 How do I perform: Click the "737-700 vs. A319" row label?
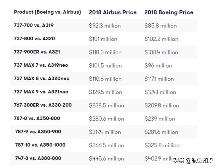click(x=35, y=25)
